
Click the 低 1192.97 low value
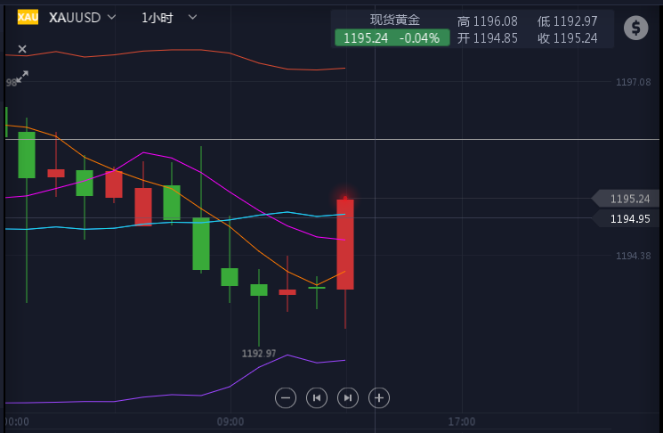[568, 21]
